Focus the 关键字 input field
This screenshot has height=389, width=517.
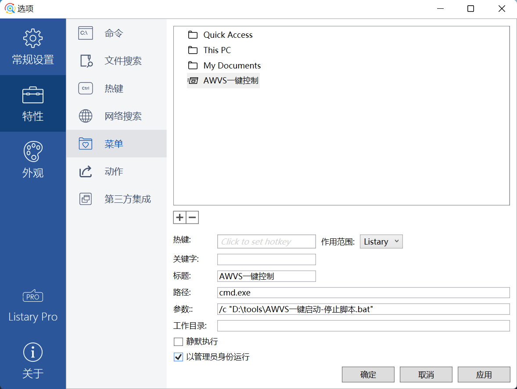click(266, 259)
